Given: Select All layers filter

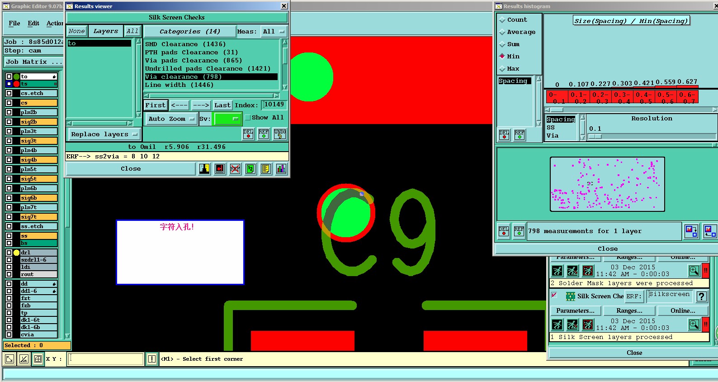Looking at the screenshot, I should (132, 31).
